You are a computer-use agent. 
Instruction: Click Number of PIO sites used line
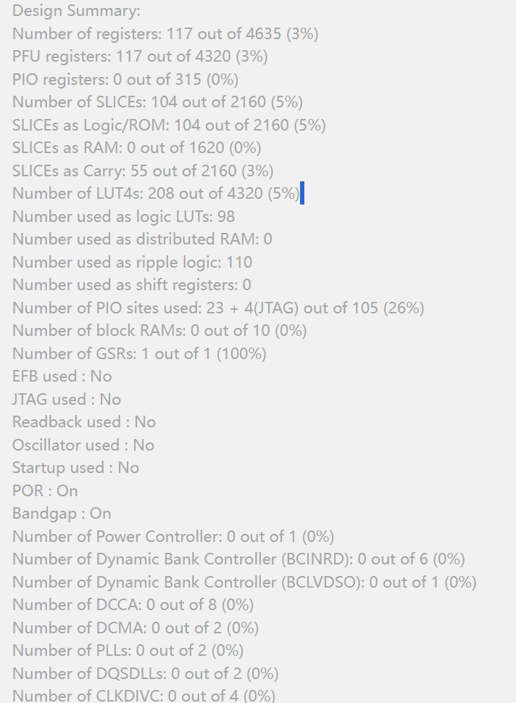tap(218, 308)
